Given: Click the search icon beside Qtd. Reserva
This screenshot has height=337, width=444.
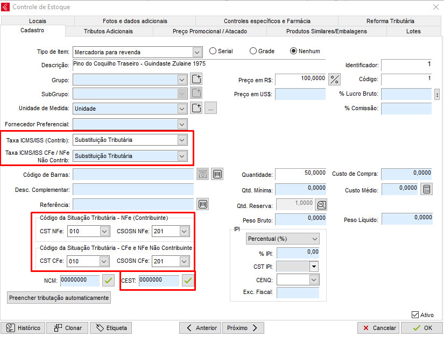Looking at the screenshot, I should pos(321,205).
